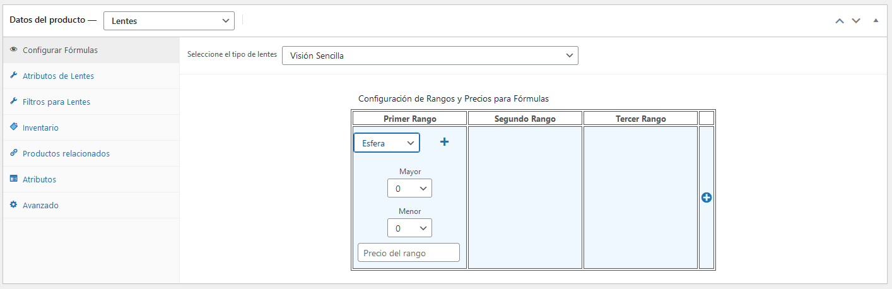
Task: Focus the Precio del rango input field
Action: (409, 252)
